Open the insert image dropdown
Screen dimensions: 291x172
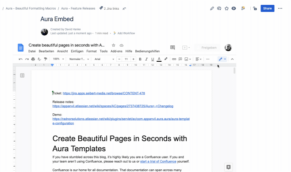[188, 59]
